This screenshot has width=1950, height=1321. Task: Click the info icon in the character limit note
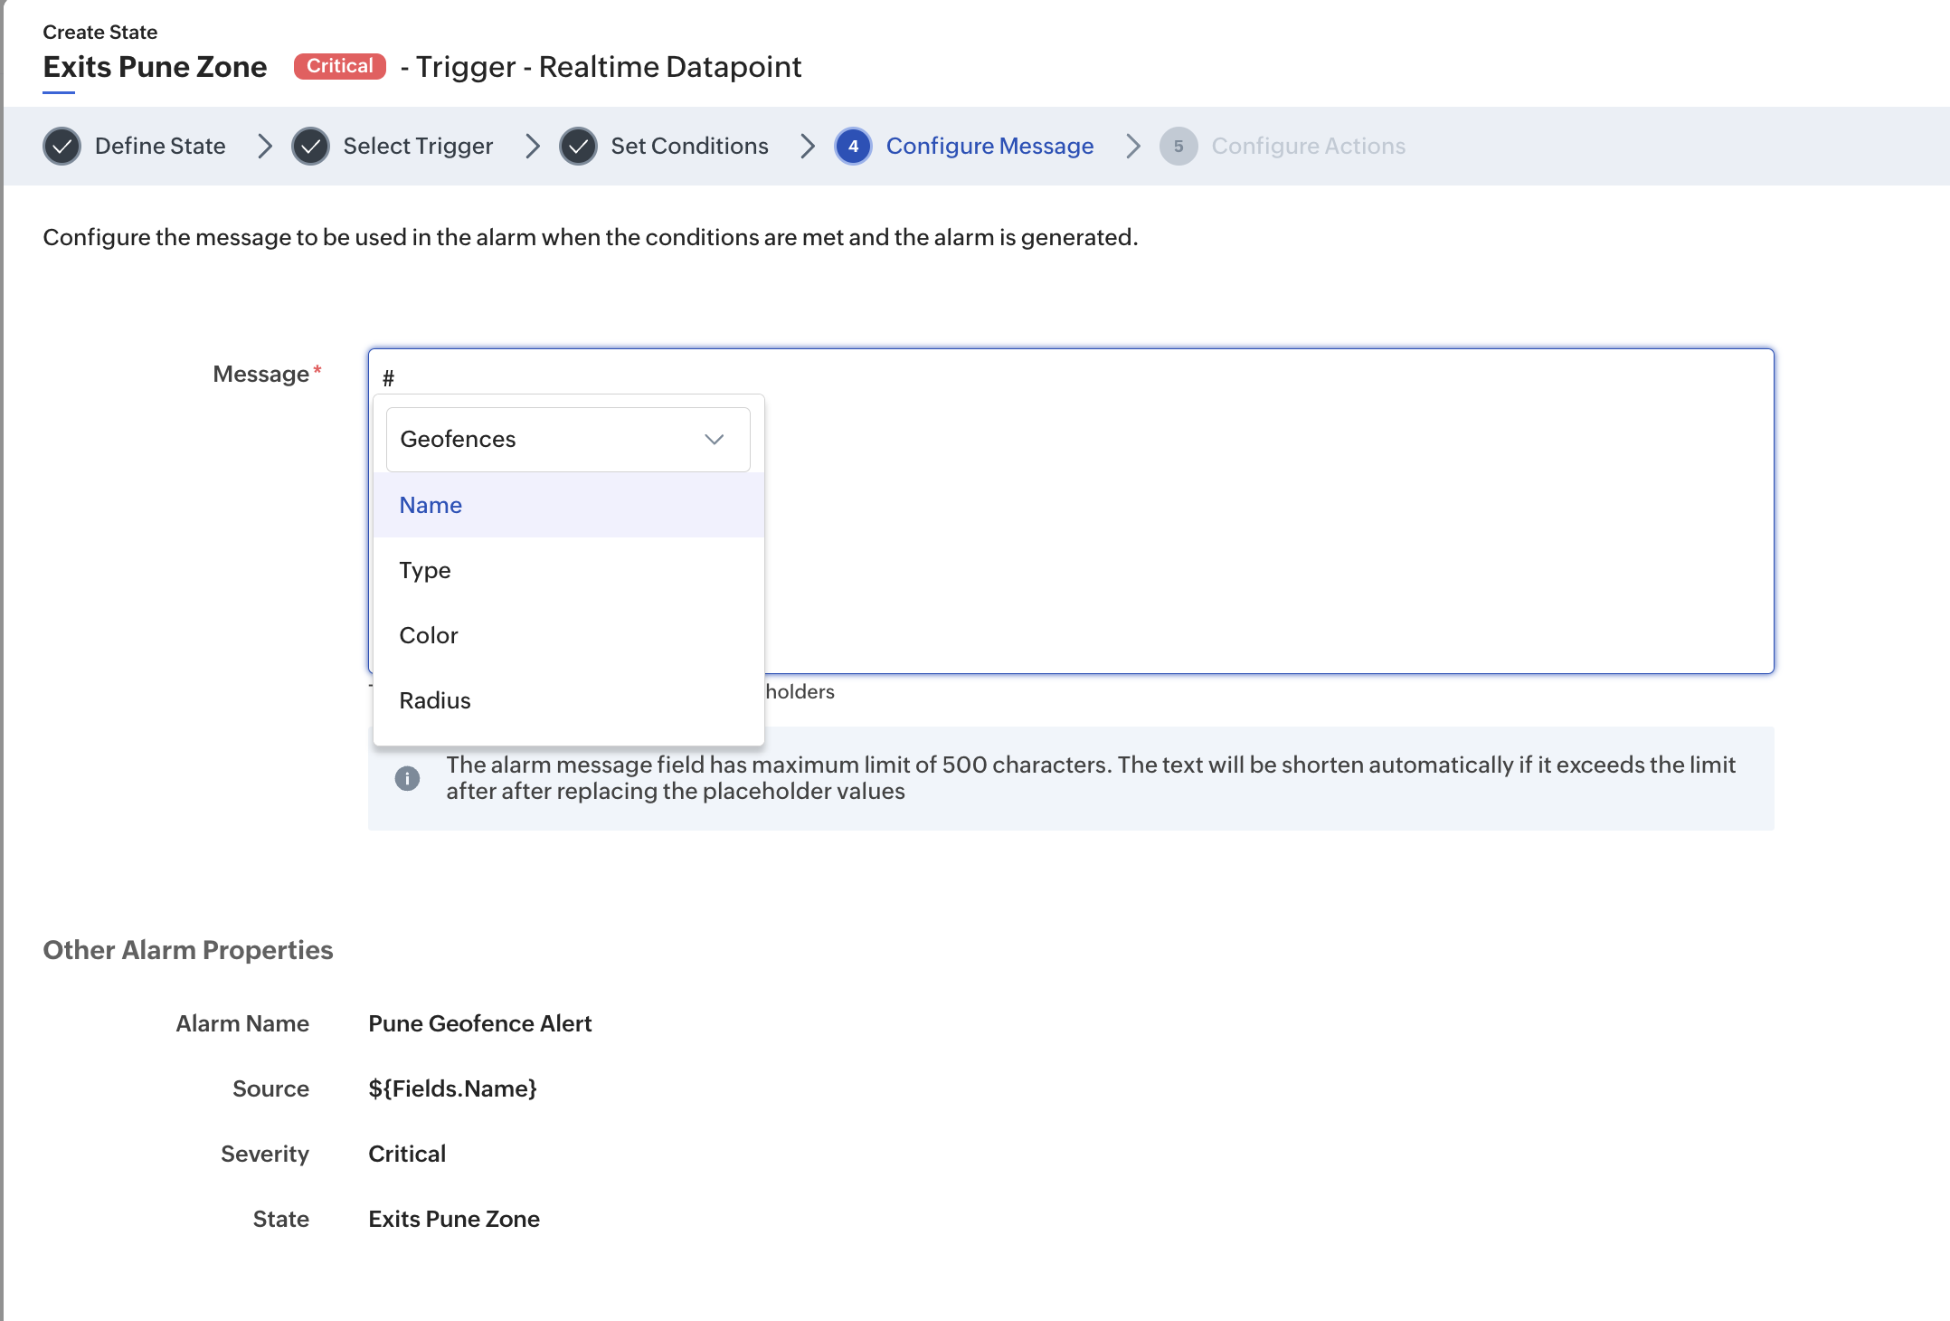pos(407,778)
